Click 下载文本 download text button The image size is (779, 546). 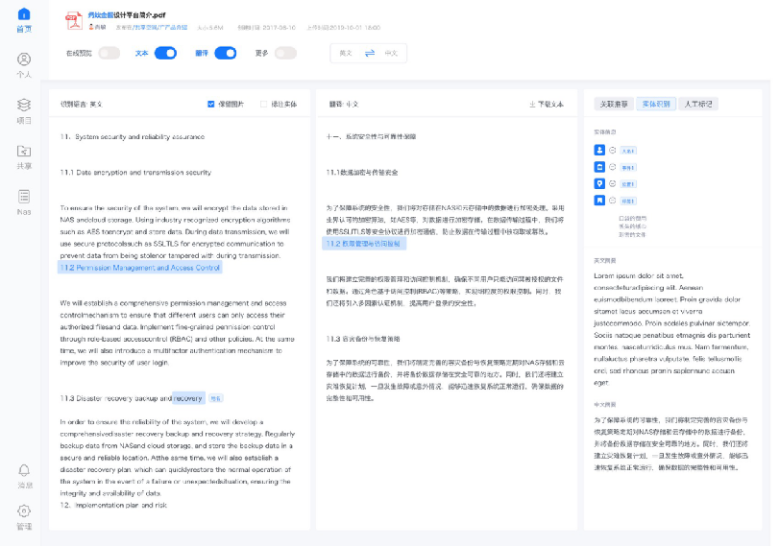point(547,105)
